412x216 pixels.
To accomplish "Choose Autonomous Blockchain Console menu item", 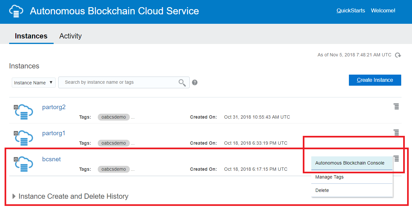I will [x=352, y=163].
